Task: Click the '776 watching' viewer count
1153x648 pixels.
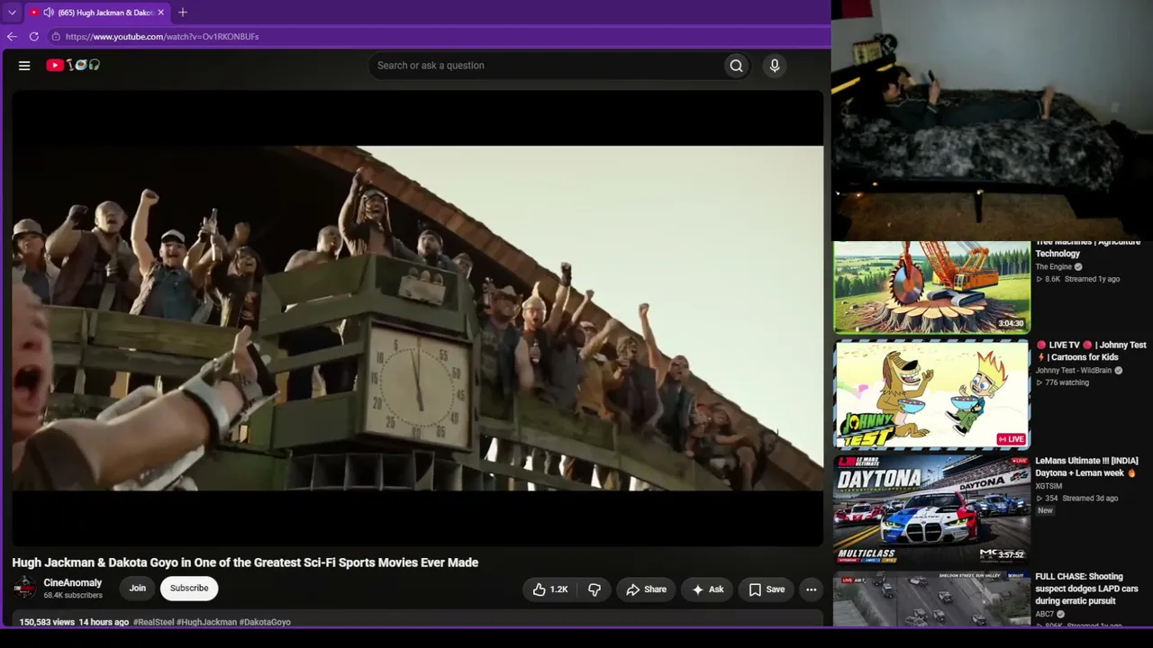Action: pyautogui.click(x=1062, y=382)
